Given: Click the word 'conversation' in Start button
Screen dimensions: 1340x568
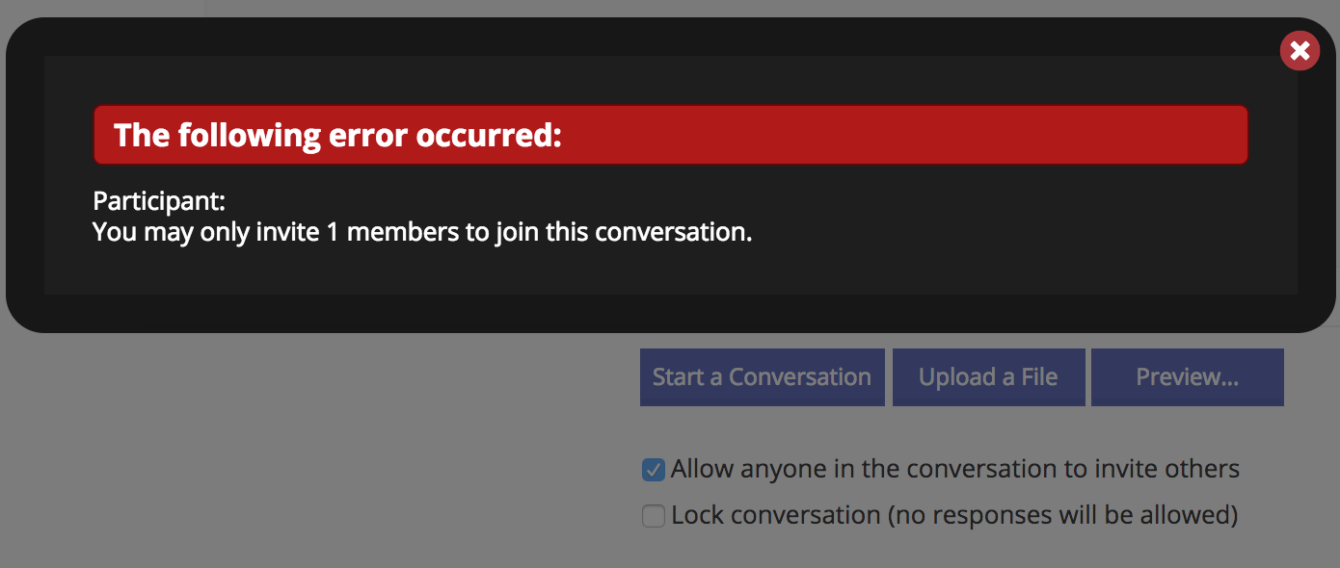Looking at the screenshot, I should (x=800, y=377).
